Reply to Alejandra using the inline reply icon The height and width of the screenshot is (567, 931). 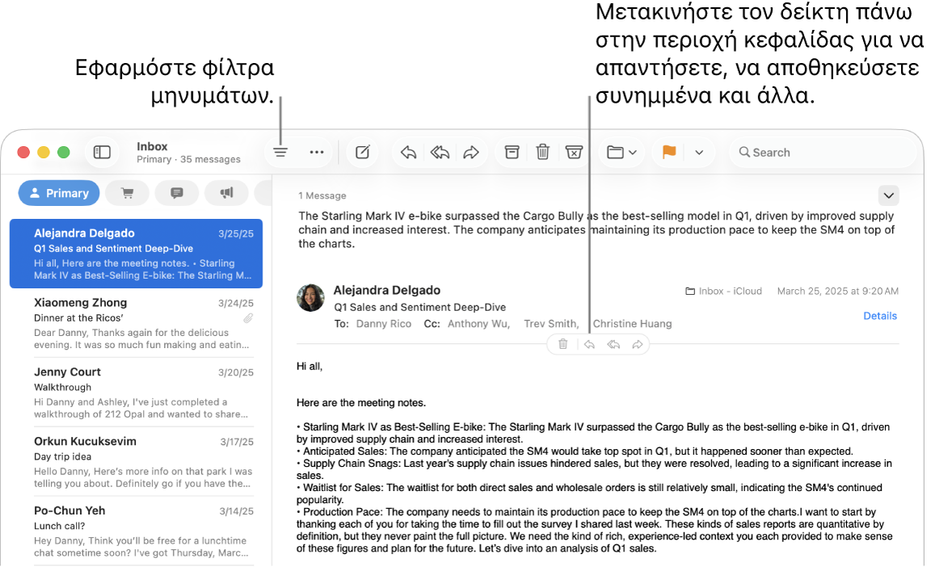click(589, 344)
